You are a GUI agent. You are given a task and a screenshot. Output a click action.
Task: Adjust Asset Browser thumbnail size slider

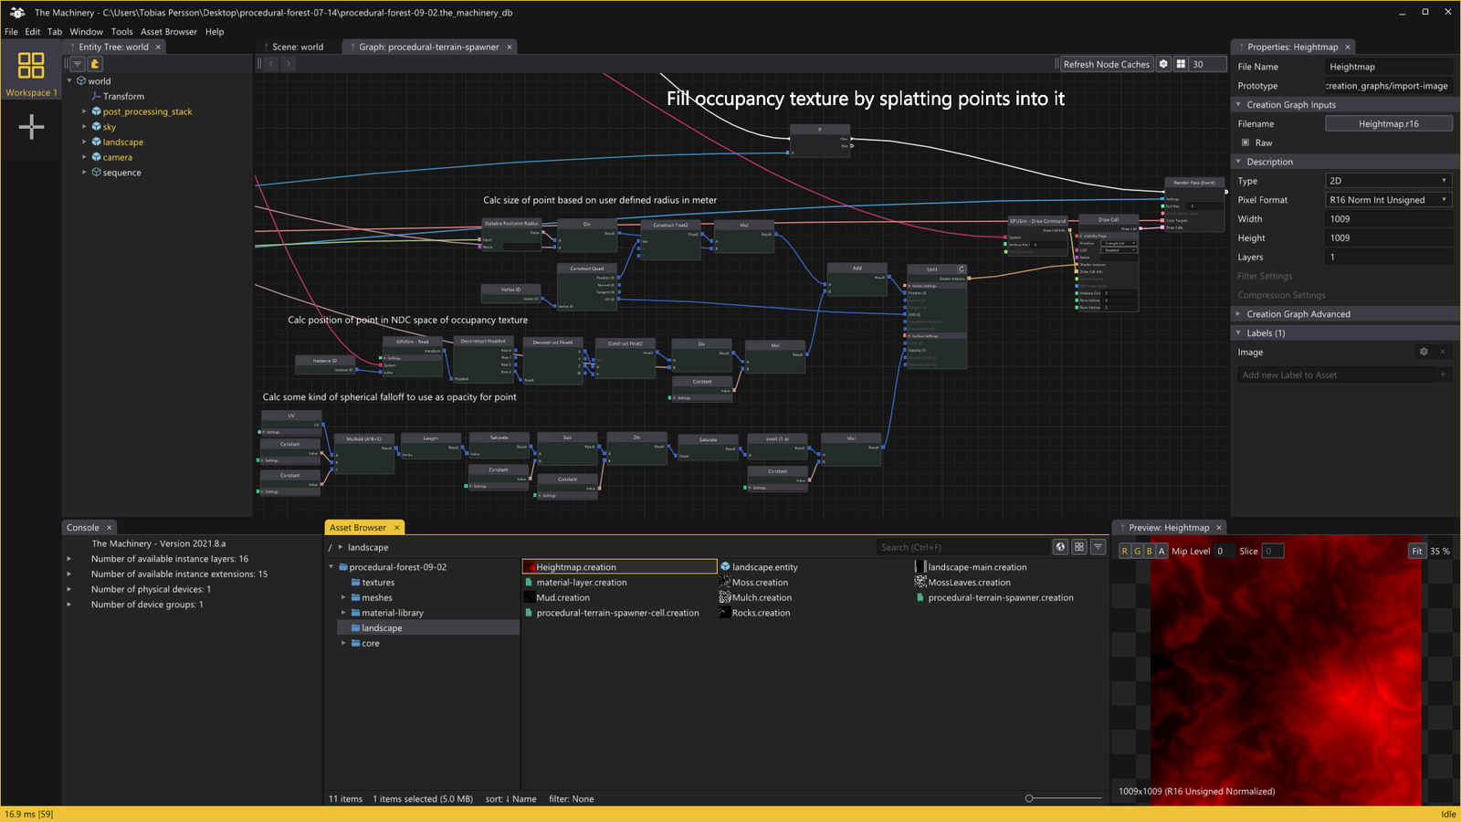tap(1030, 798)
